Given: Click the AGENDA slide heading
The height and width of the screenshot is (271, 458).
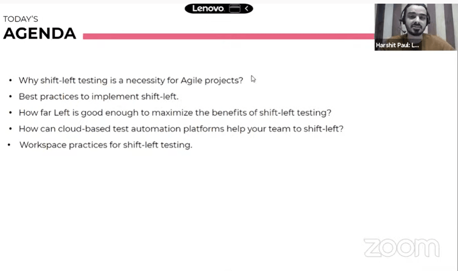Looking at the screenshot, I should coord(40,33).
